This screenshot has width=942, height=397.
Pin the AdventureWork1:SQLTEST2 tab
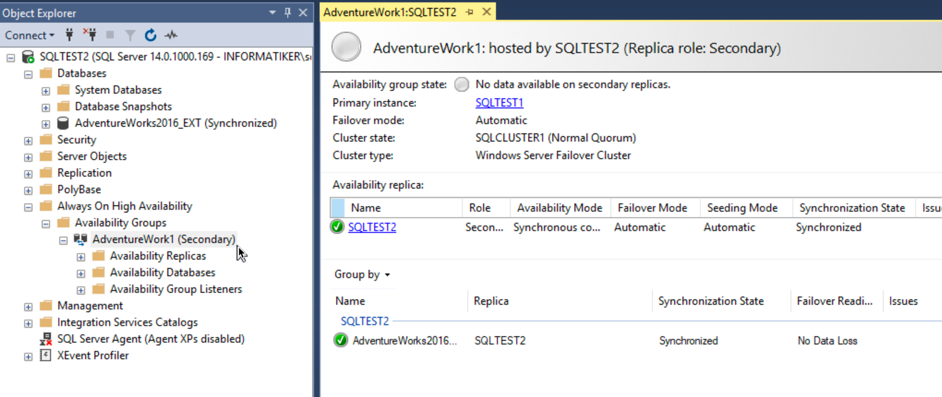coord(470,12)
